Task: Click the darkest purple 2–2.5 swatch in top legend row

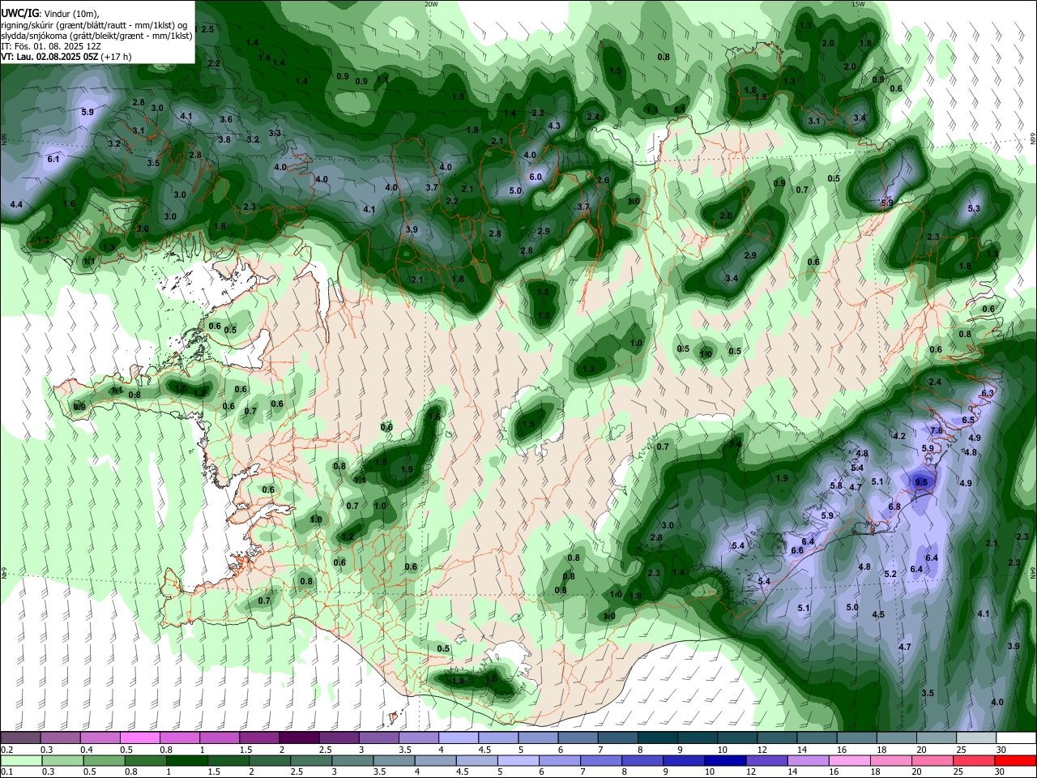Action: [x=298, y=738]
